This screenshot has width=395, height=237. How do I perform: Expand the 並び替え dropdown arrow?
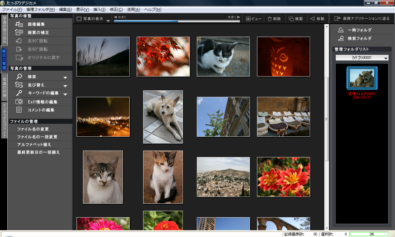click(65, 86)
